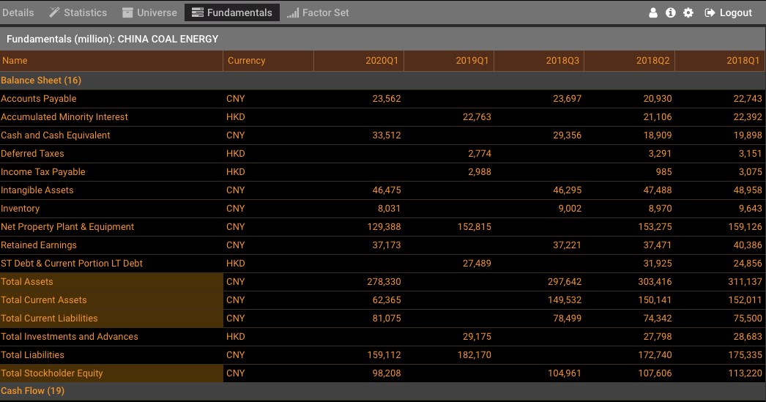Select the Inventory row label
This screenshot has height=402, width=766.
pos(20,209)
